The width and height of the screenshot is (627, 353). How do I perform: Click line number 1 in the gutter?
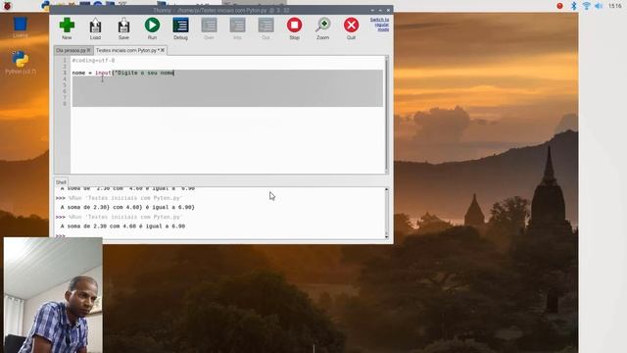pyautogui.click(x=65, y=61)
